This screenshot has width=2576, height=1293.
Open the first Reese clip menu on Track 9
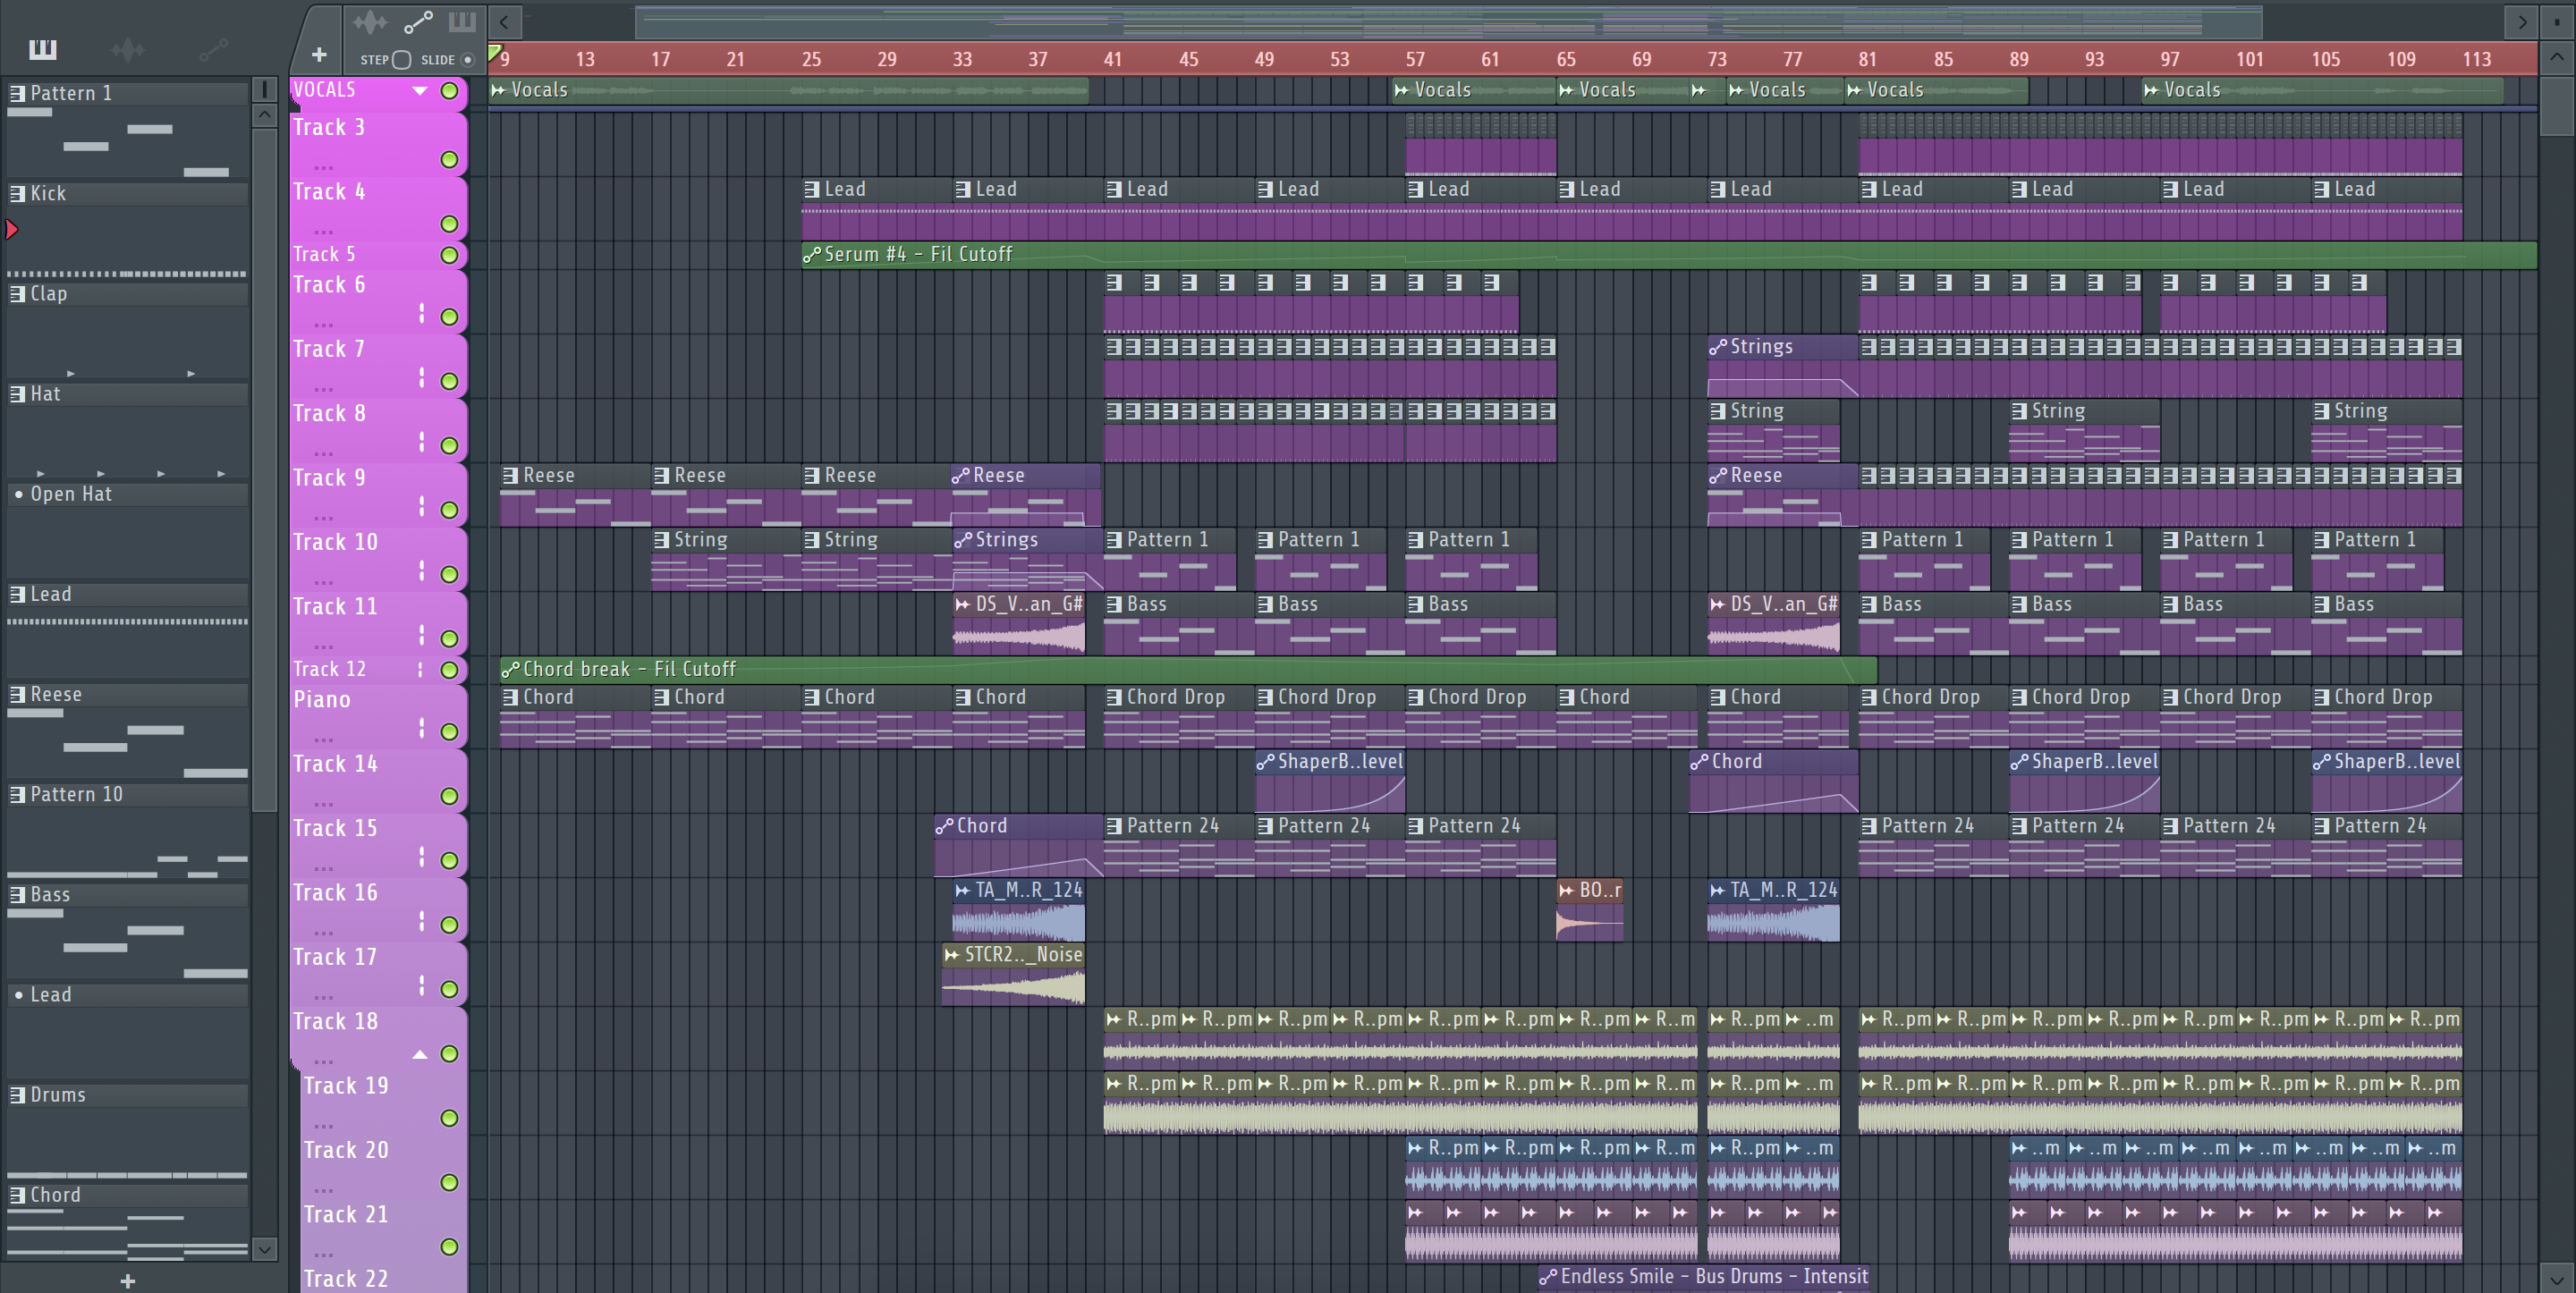pos(510,475)
